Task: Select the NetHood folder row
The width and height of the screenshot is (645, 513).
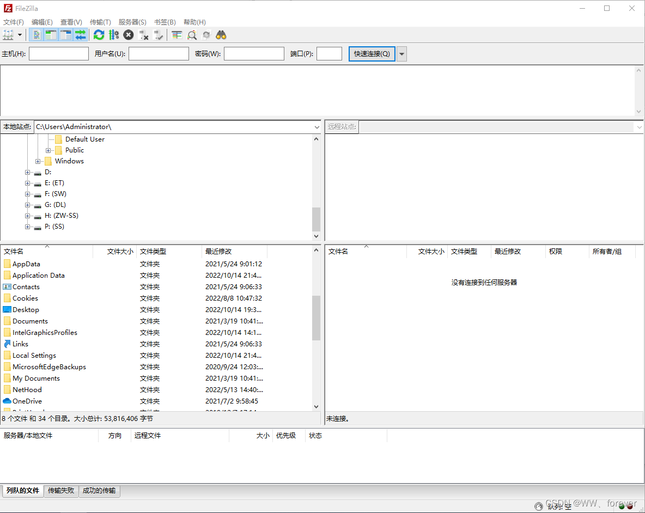Action: point(156,390)
